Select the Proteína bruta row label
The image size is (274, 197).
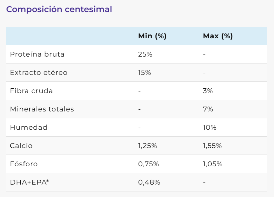37,55
